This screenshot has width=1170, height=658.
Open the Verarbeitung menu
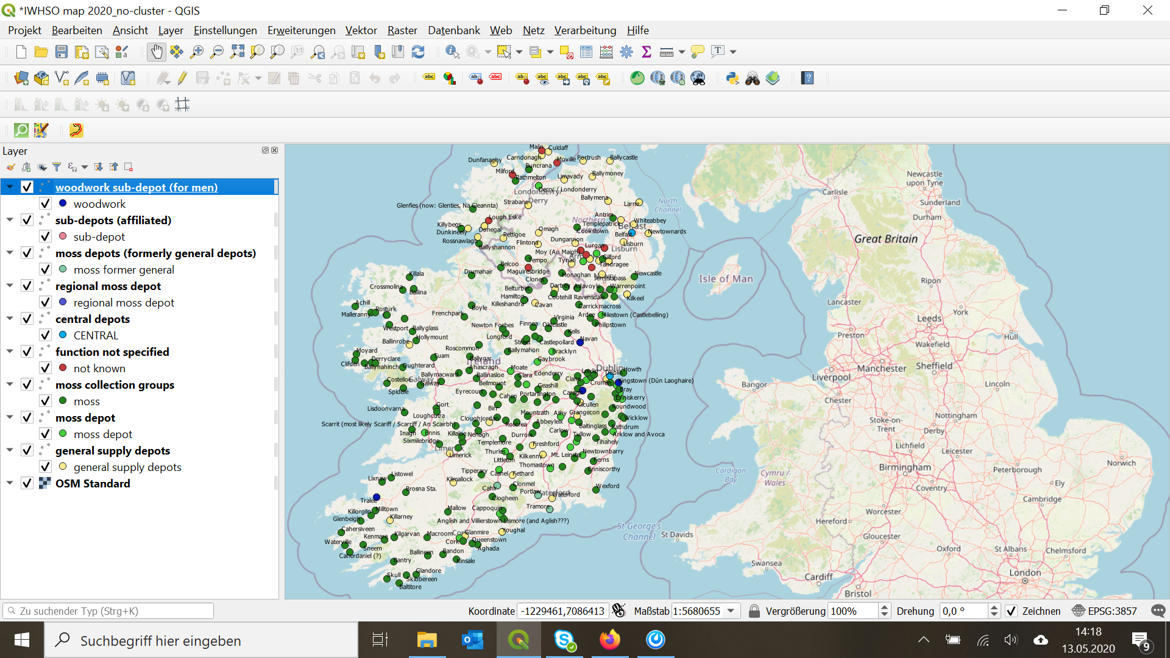(584, 30)
